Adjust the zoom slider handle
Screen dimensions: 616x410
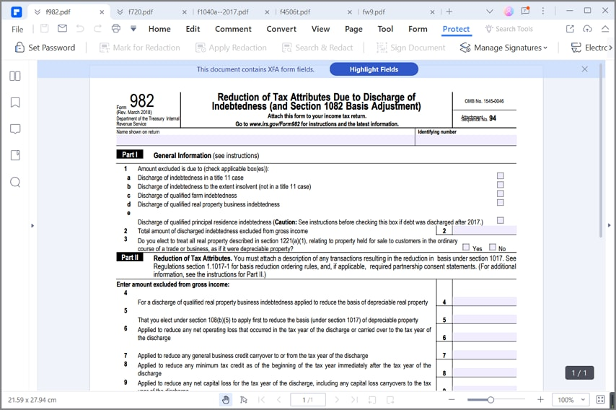coord(490,399)
